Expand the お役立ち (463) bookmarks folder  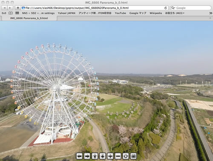pyautogui.click(x=175, y=13)
